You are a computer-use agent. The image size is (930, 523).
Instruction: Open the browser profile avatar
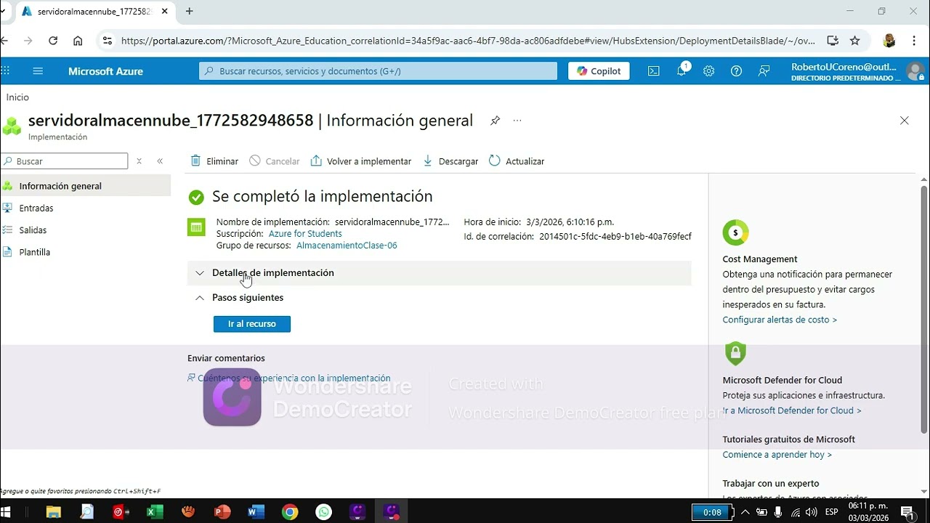coord(889,41)
